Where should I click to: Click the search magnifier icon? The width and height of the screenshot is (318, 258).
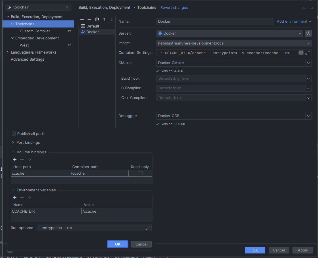[x=9, y=7]
